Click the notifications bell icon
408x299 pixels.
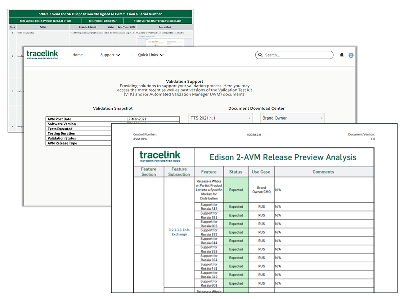(x=342, y=55)
